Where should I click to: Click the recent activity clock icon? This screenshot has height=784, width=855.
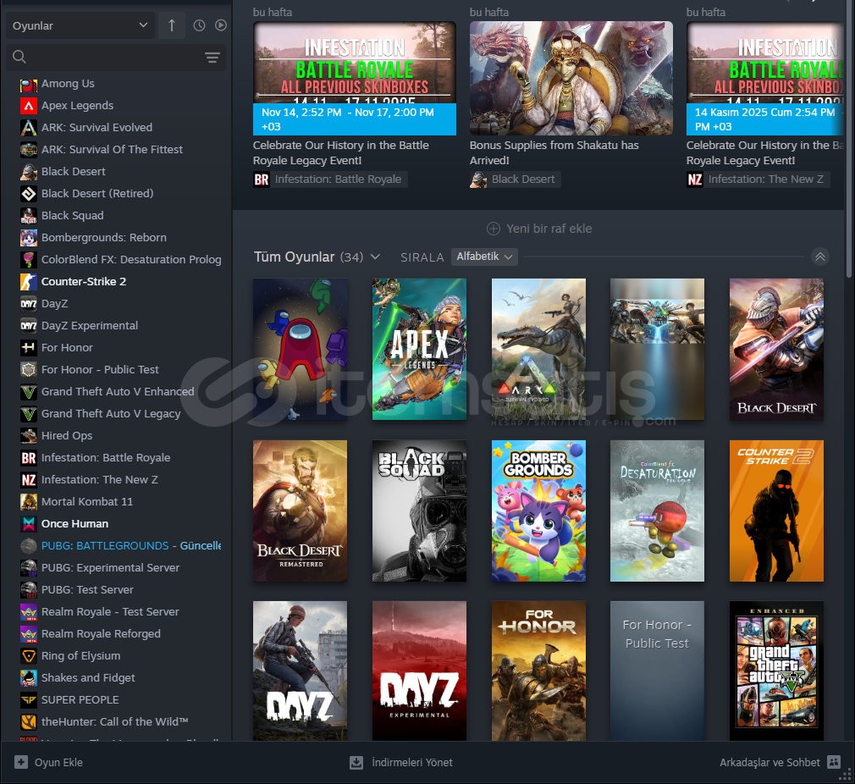(199, 25)
